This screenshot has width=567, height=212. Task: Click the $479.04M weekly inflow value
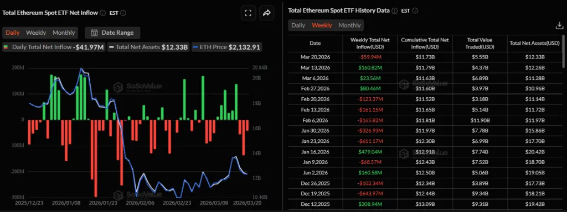369,152
